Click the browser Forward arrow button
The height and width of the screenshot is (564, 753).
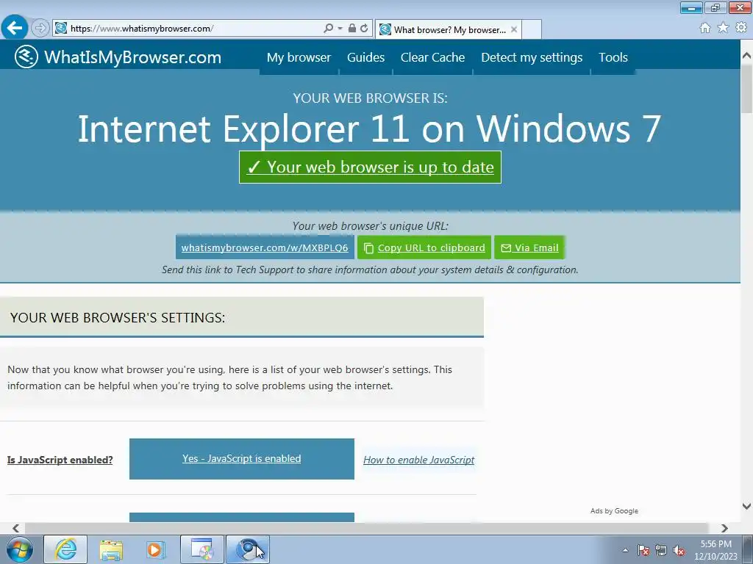point(40,29)
